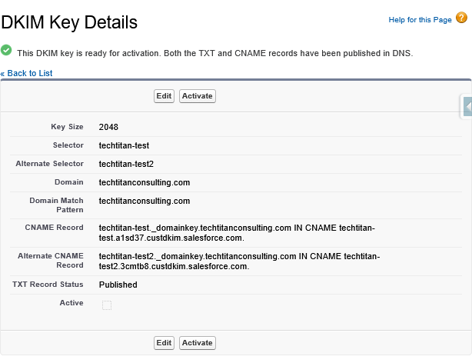The height and width of the screenshot is (363, 472).
Task: Click the Active field label
Action: tap(71, 303)
